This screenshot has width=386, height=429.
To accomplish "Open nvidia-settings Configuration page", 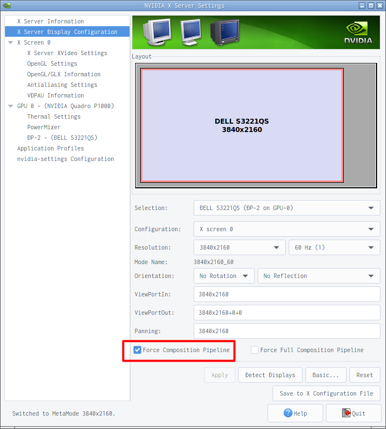I will pyautogui.click(x=66, y=159).
